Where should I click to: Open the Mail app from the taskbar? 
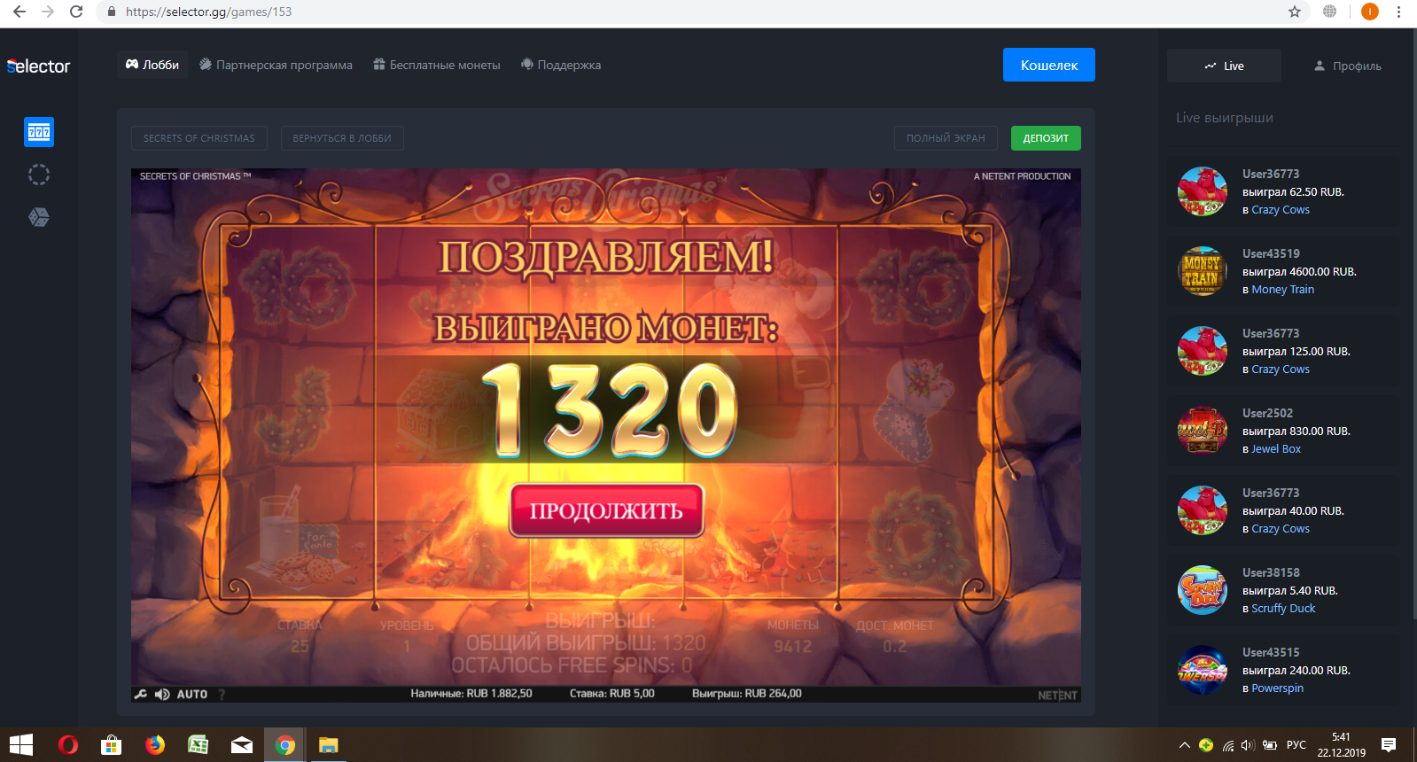[242, 745]
